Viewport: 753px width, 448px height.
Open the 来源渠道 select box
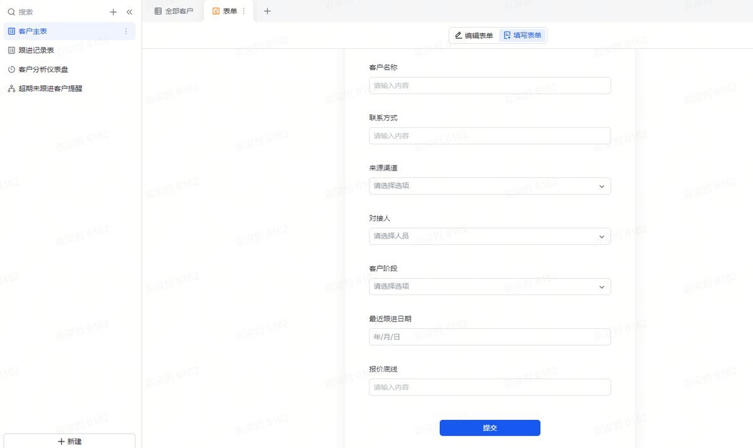point(489,186)
